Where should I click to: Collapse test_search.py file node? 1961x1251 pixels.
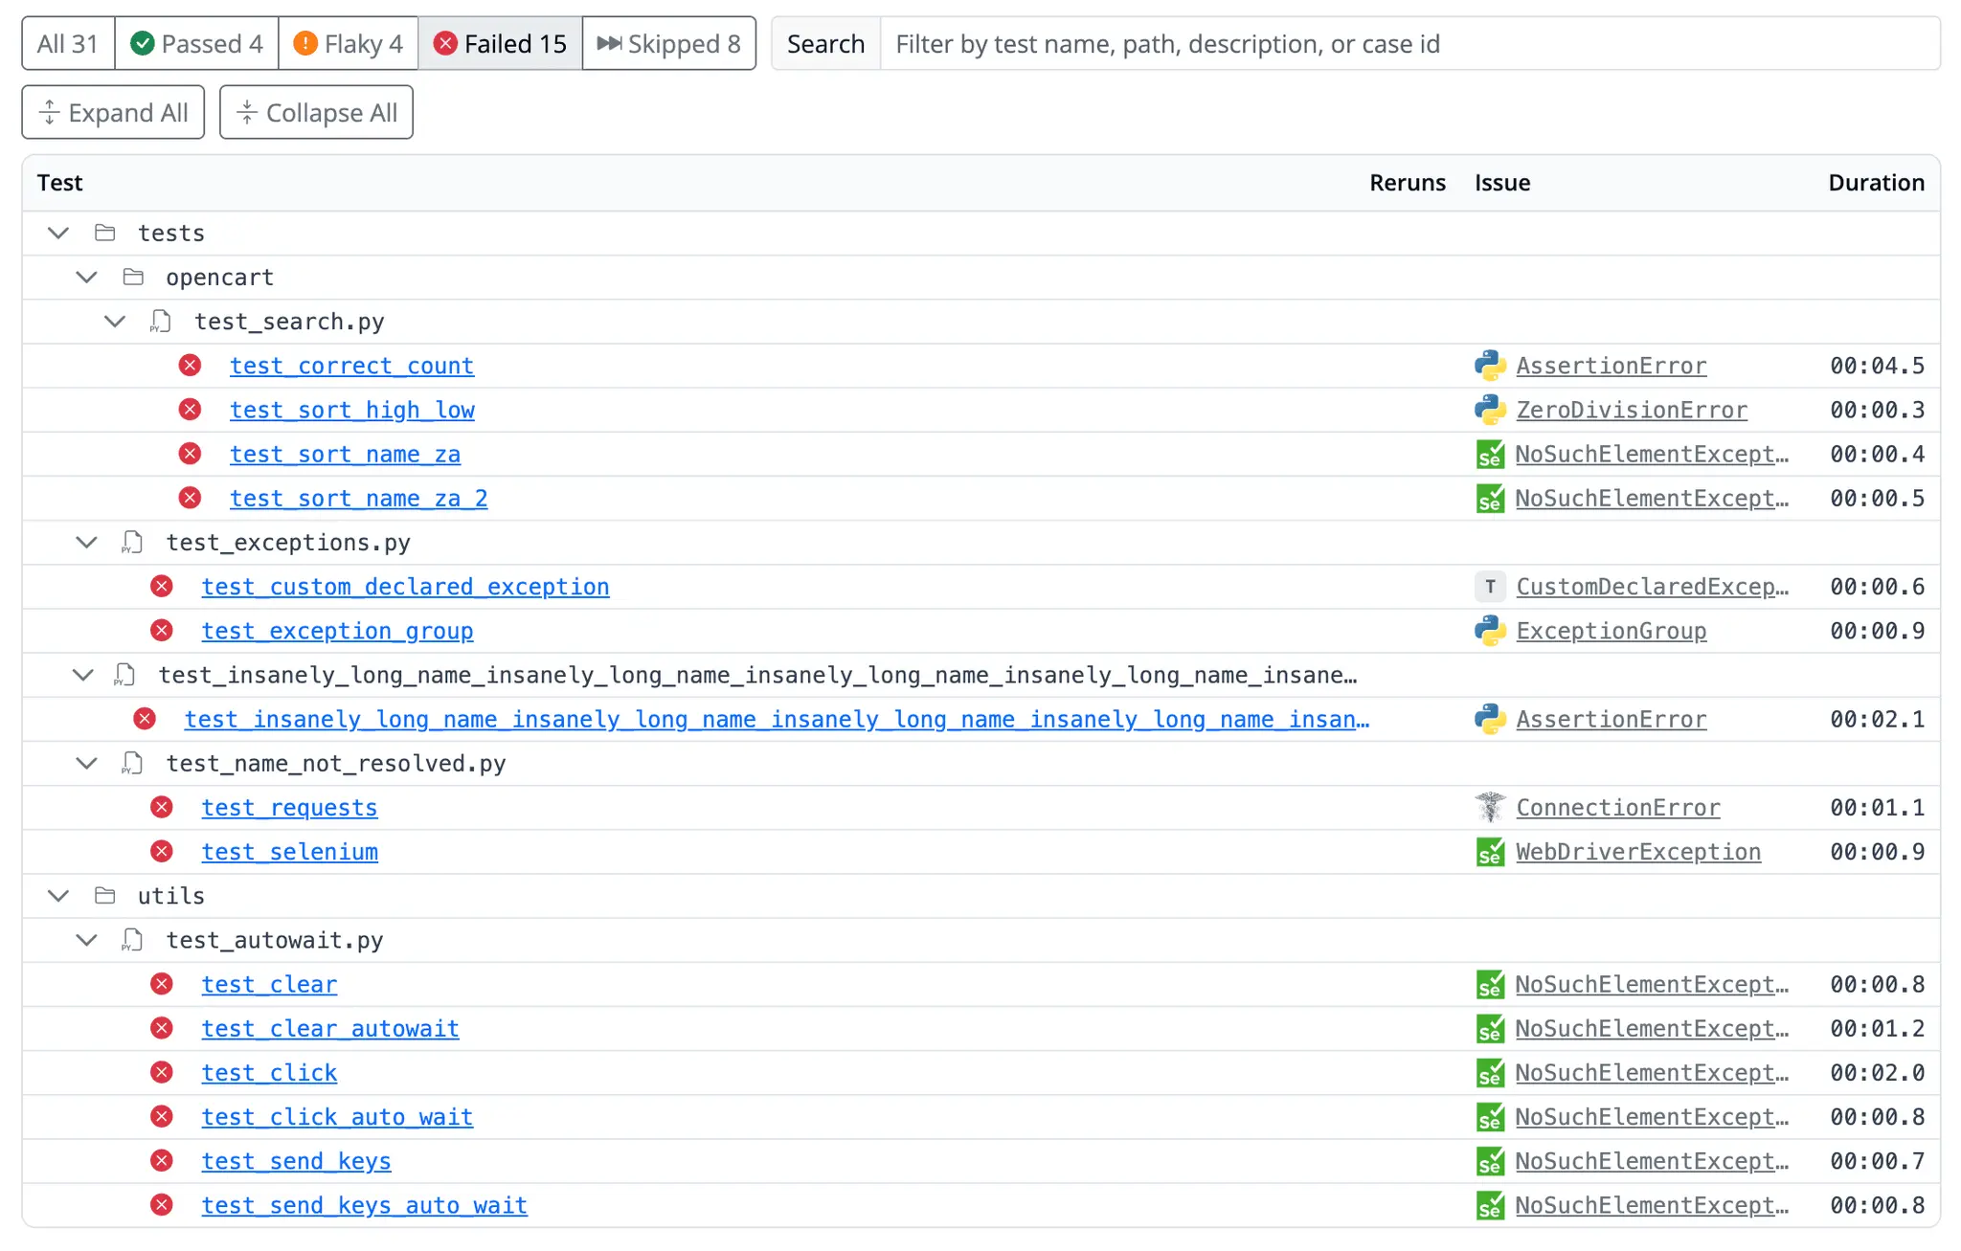point(115,322)
